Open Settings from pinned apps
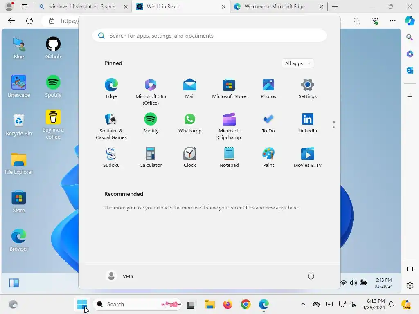 coord(308,89)
